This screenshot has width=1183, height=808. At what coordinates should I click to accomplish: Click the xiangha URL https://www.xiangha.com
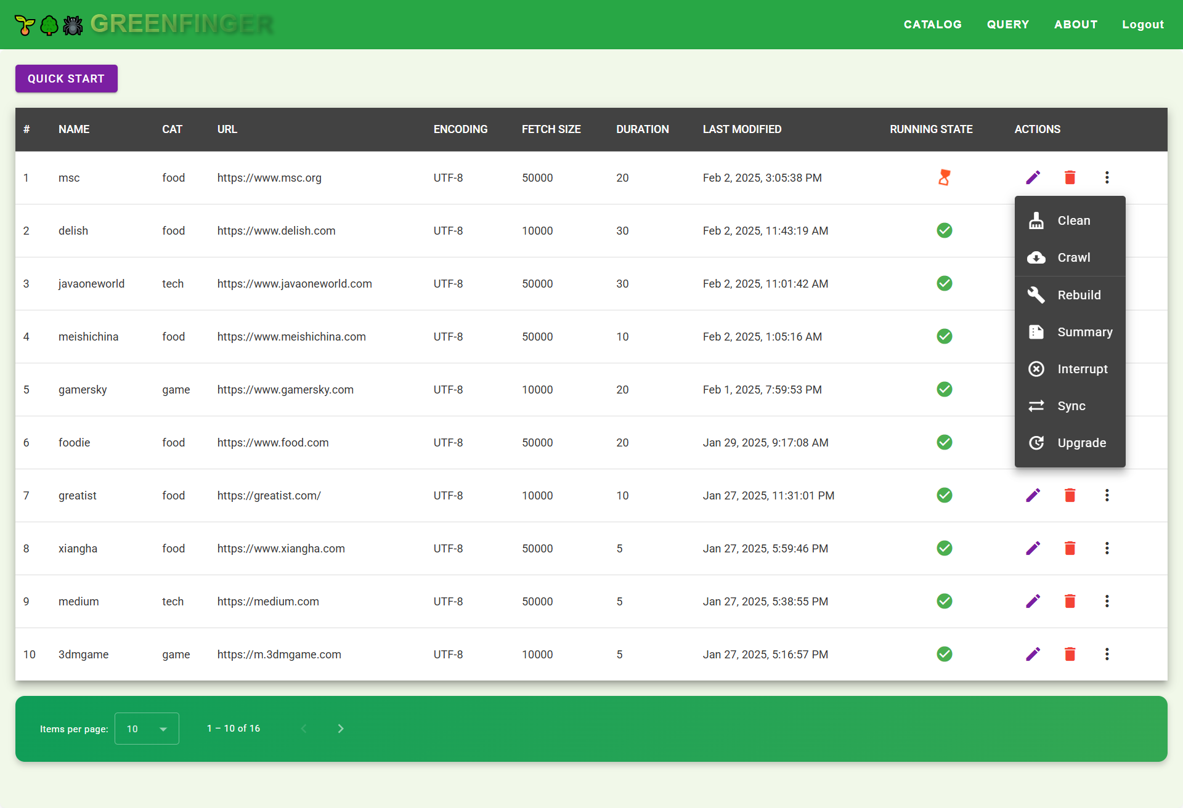coord(281,549)
